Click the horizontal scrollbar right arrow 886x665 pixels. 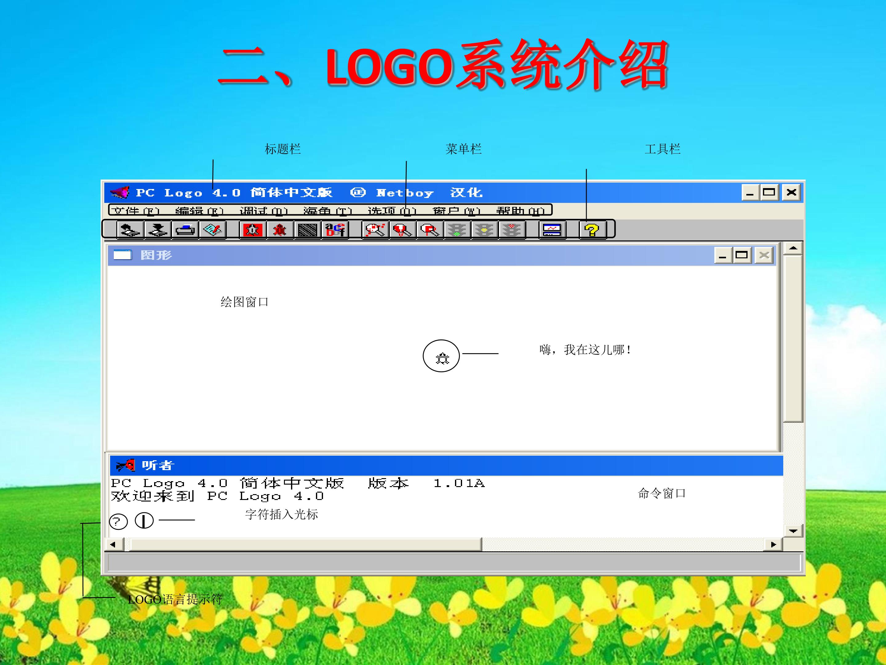point(773,544)
